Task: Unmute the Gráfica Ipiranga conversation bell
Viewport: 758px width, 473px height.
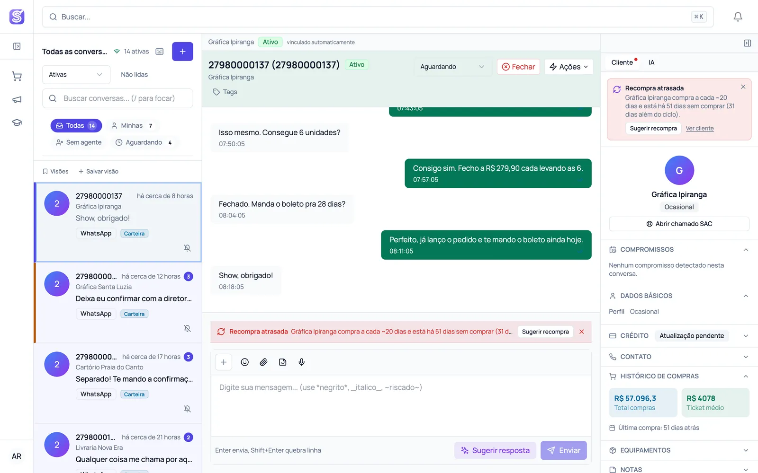Action: point(188,248)
